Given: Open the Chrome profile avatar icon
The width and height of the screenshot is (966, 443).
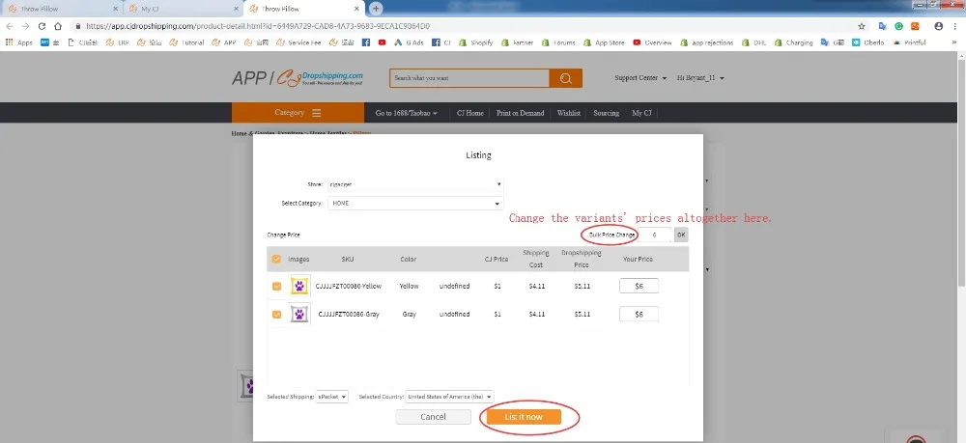Looking at the screenshot, I should pyautogui.click(x=938, y=26).
